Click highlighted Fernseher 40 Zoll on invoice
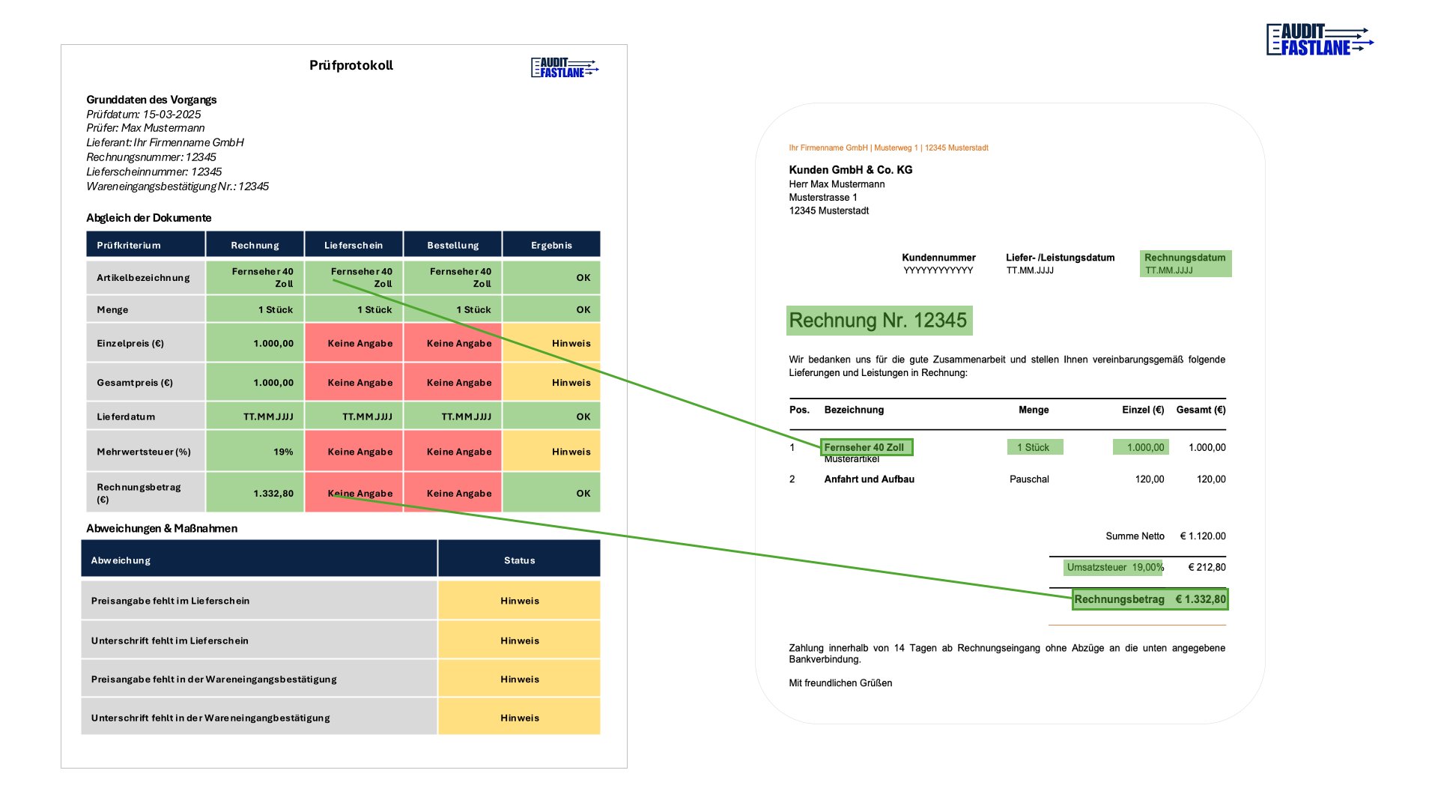Image resolution: width=1438 pixels, height=809 pixels. tap(867, 447)
